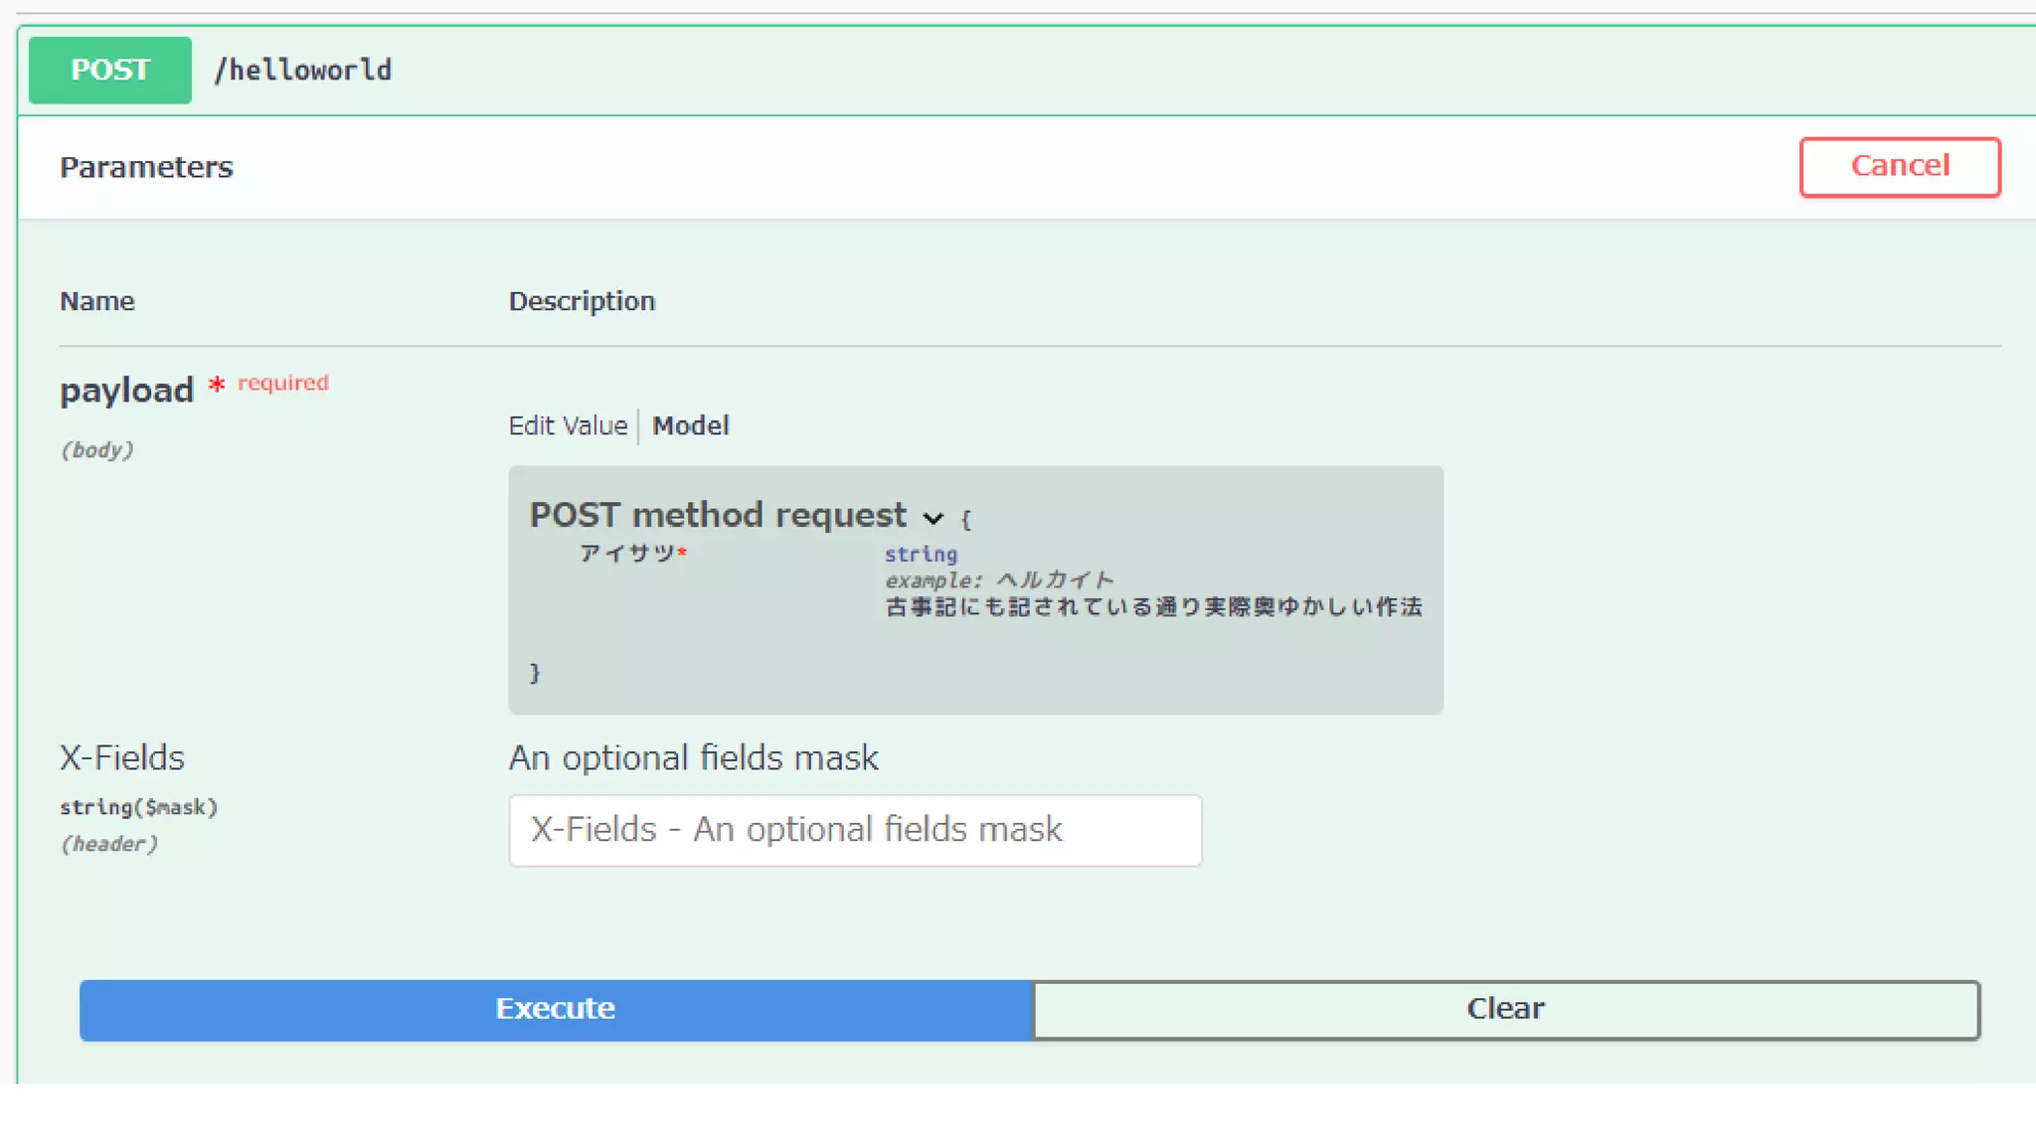This screenshot has width=2036, height=1145.
Task: Click the string($mask) type label
Action: (x=138, y=806)
